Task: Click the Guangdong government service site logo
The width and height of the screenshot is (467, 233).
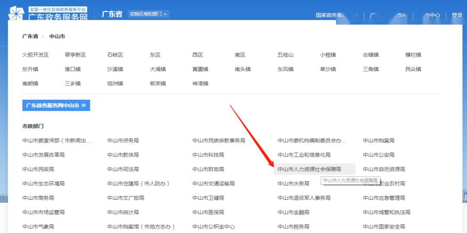Action: coord(48,14)
